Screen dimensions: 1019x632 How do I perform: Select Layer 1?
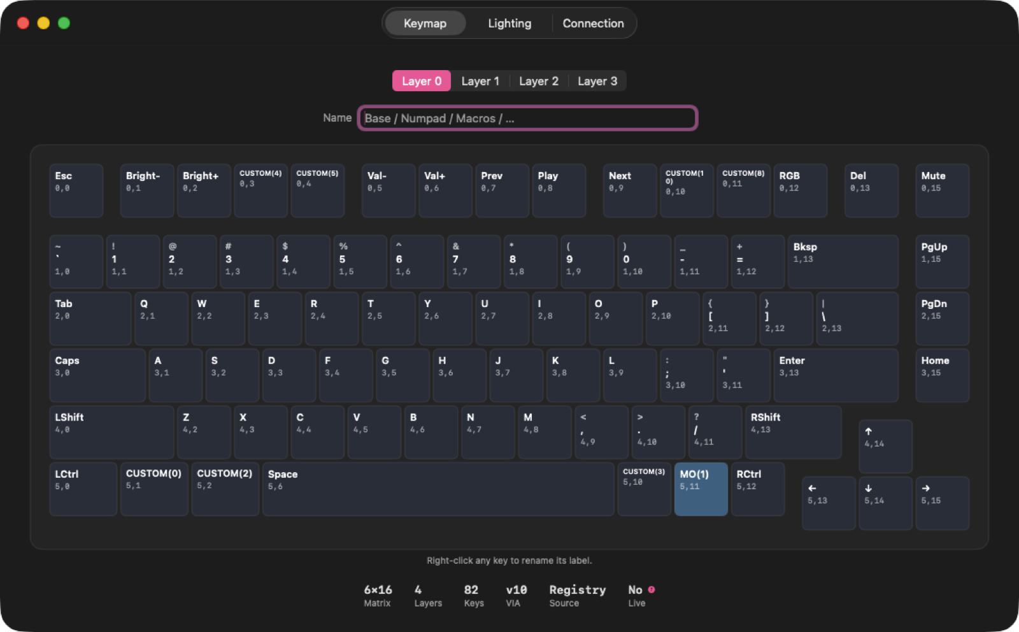(480, 81)
